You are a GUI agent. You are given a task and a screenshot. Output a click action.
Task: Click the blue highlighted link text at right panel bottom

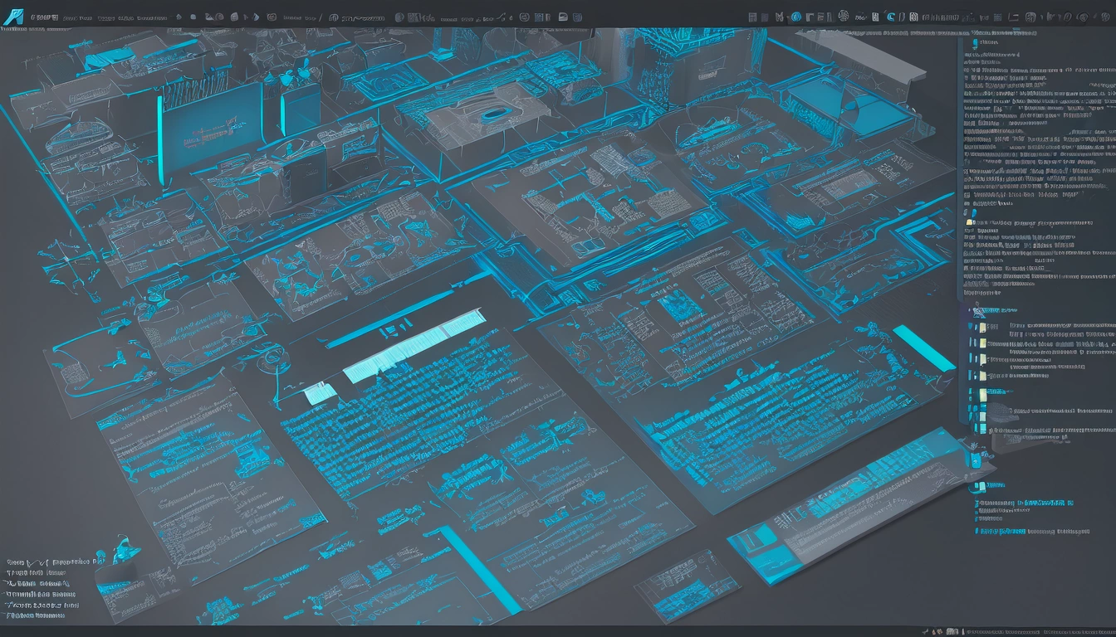[x=1045, y=502]
